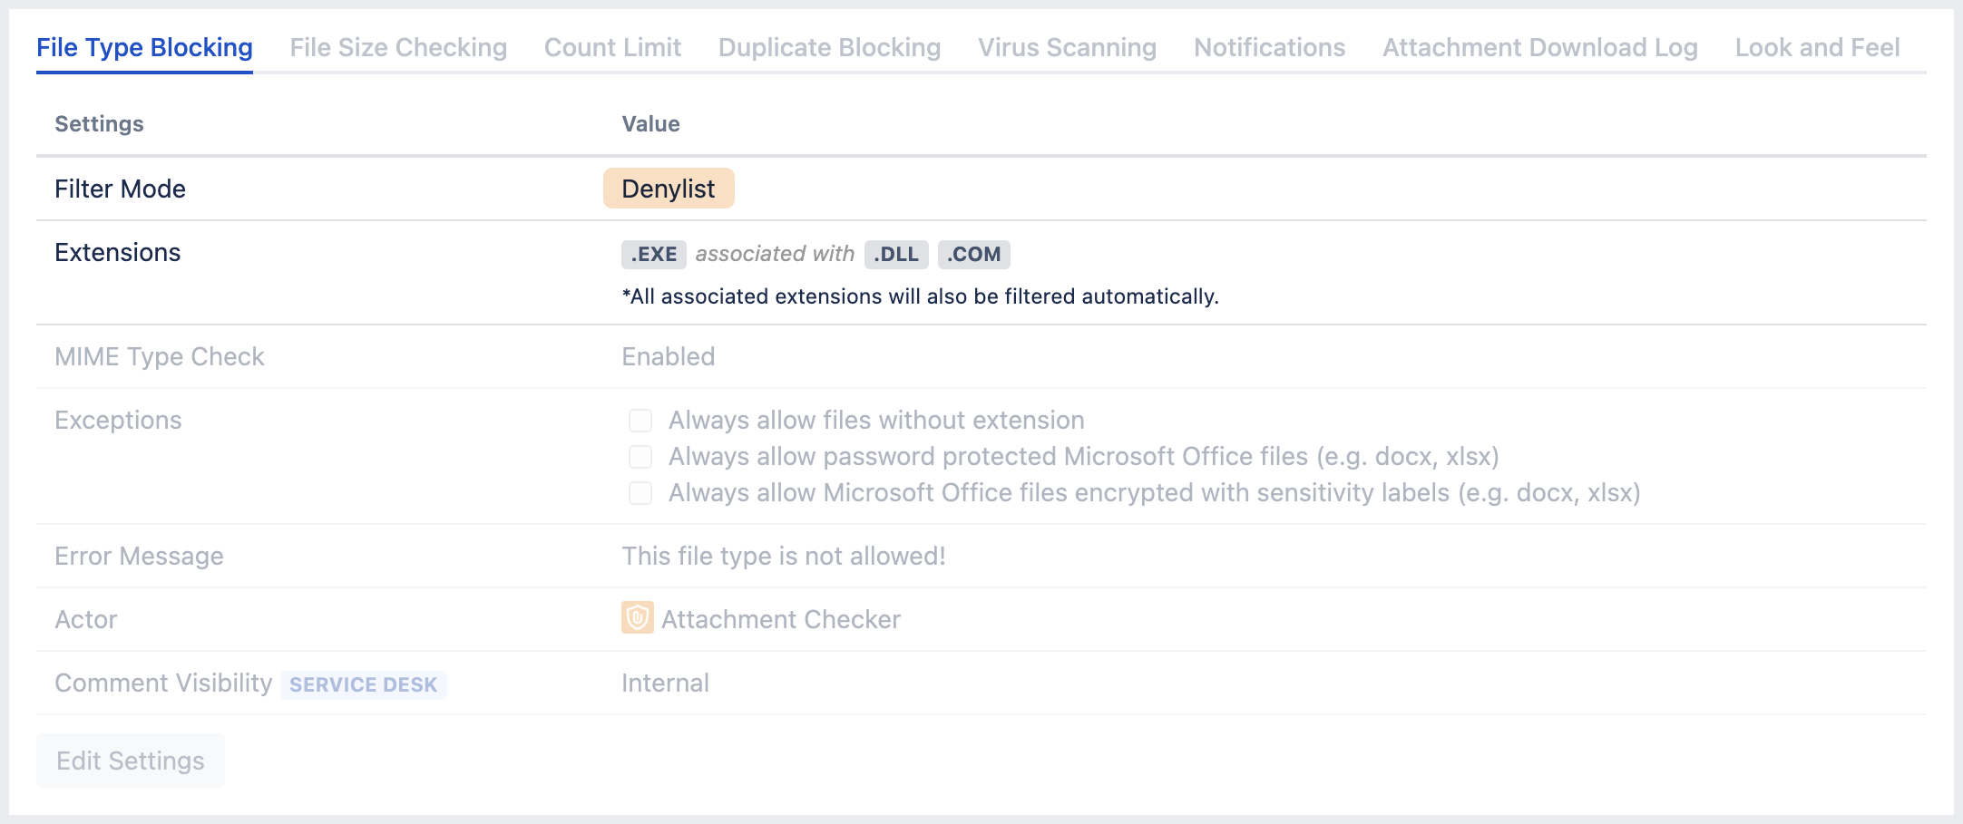The width and height of the screenshot is (1963, 824).
Task: Select the File Type Blocking tab
Action: 144,48
